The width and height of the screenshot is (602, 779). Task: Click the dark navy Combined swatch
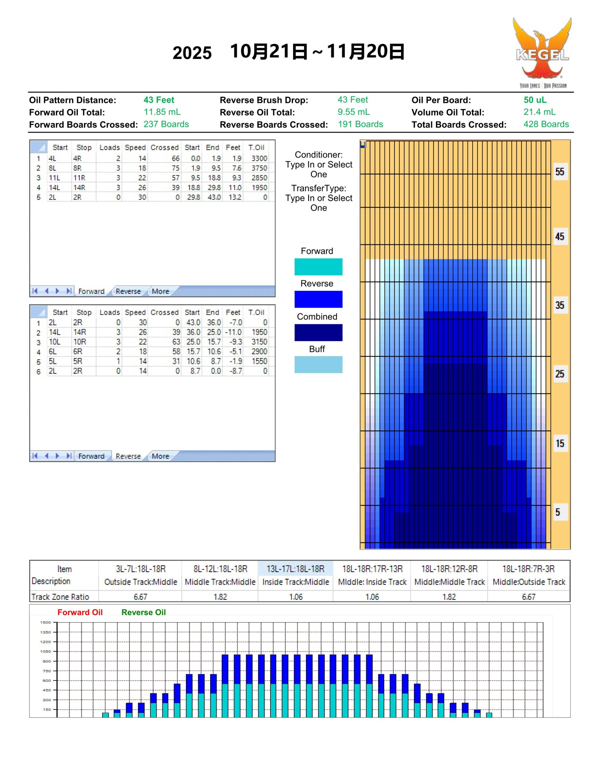coord(318,332)
